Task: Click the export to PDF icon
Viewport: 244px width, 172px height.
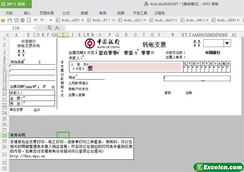Action: pos(16,20)
